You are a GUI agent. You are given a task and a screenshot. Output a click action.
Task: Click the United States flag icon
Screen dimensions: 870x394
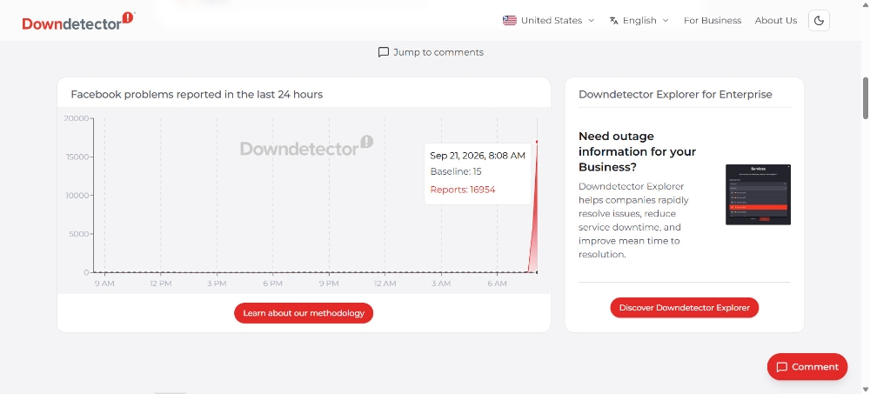[x=509, y=21]
